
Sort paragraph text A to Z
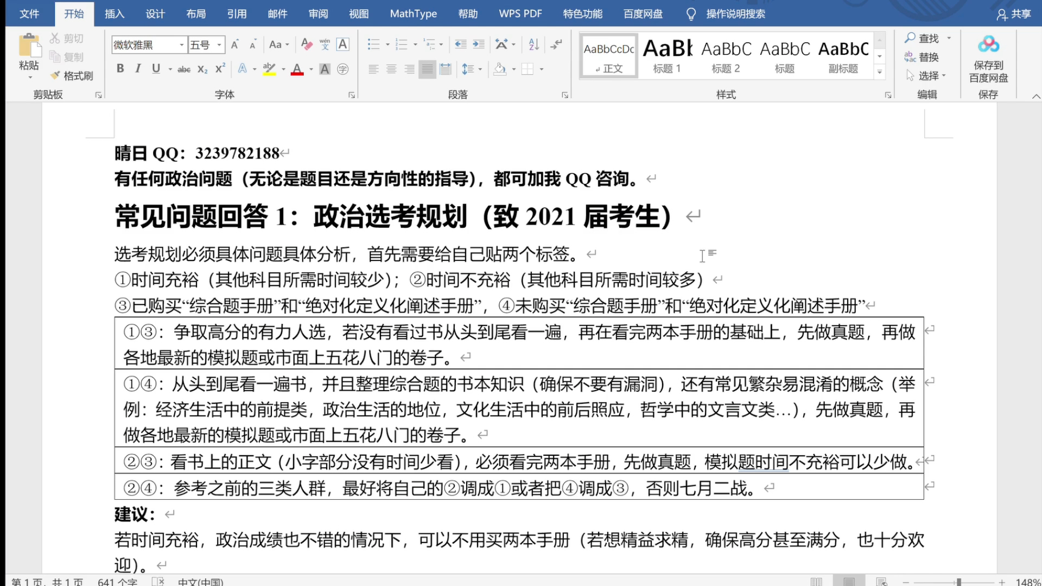[534, 44]
